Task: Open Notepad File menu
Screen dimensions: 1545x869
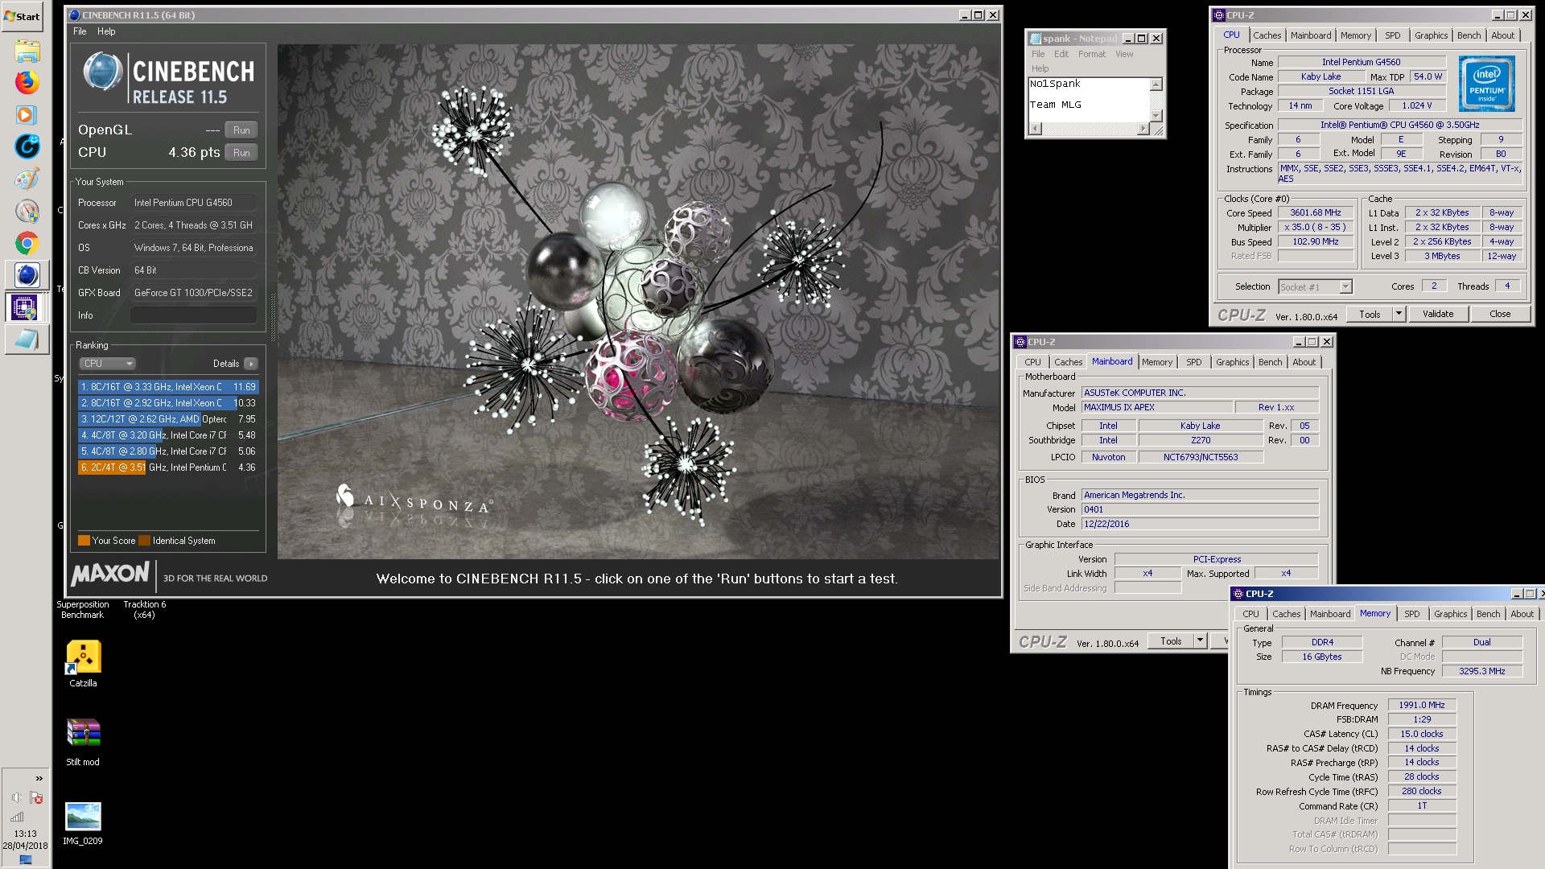Action: click(1038, 54)
